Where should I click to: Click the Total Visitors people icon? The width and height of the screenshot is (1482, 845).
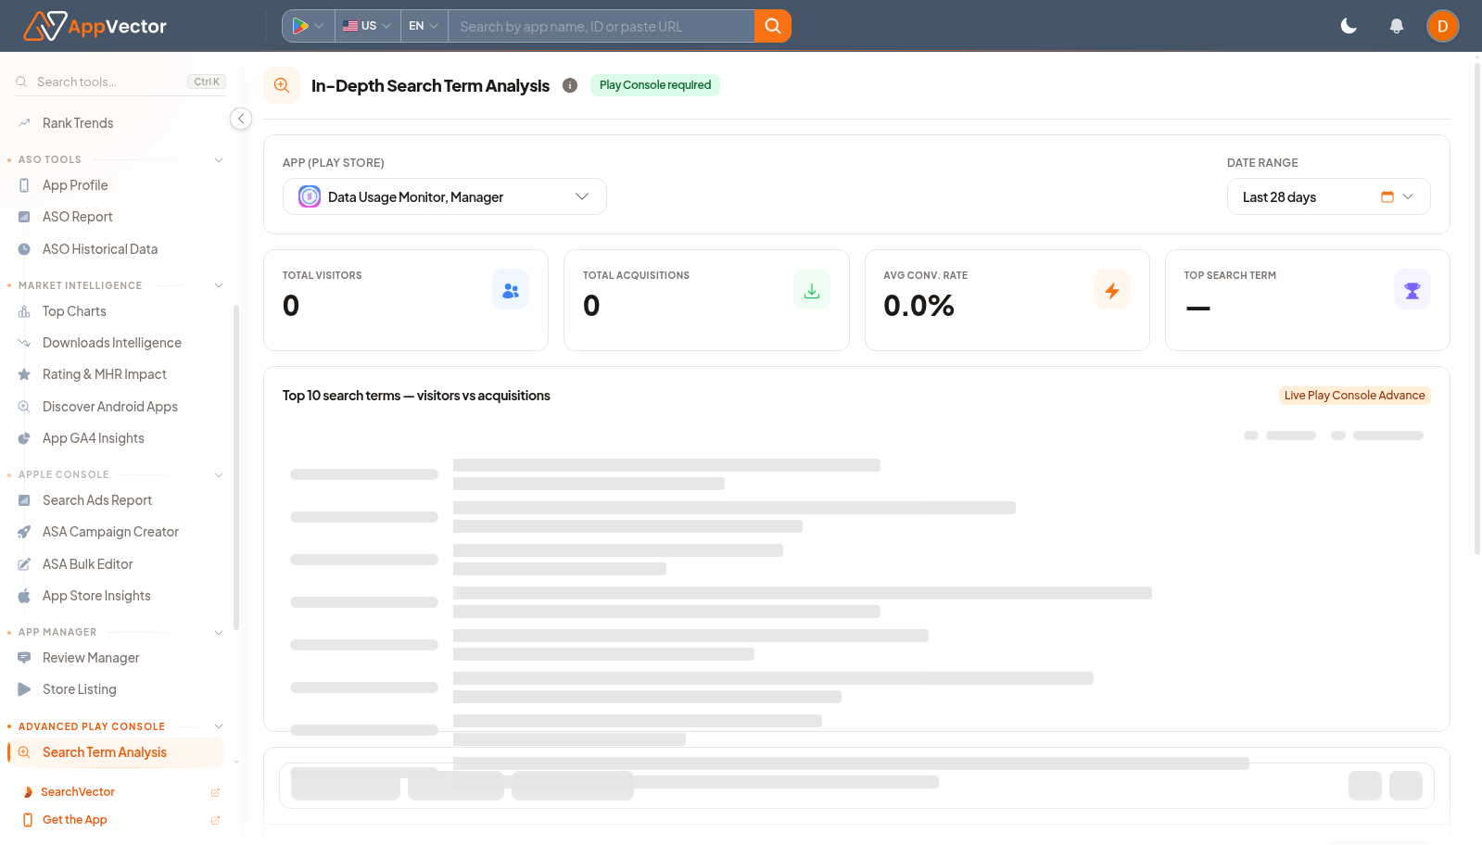coord(511,290)
